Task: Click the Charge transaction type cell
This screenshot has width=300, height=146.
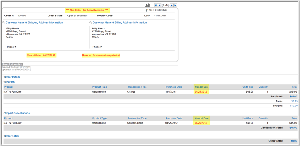Action: pos(131,92)
